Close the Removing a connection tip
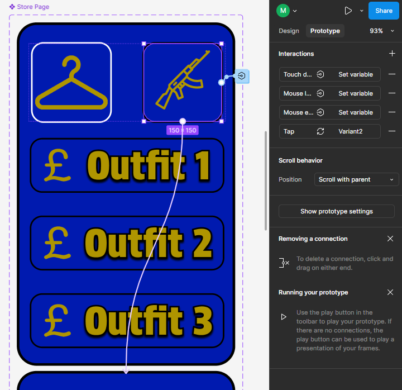The width and height of the screenshot is (402, 390). (390, 239)
